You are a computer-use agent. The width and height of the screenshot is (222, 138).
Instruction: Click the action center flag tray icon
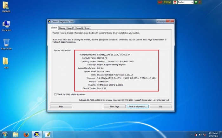click(x=196, y=135)
